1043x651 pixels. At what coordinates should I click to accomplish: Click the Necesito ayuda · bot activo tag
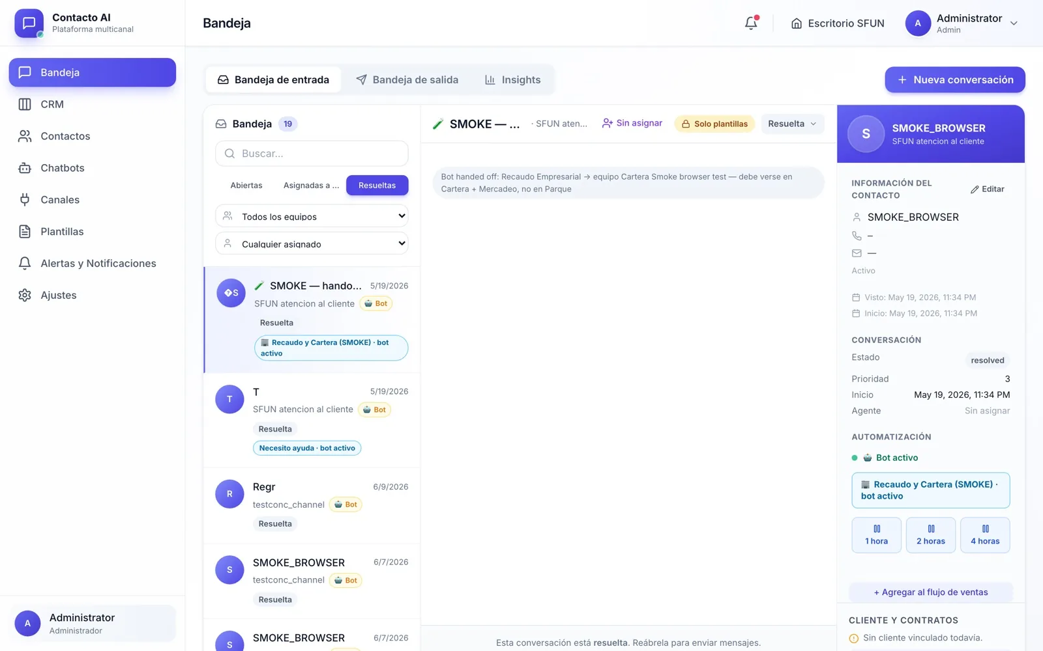coord(307,448)
